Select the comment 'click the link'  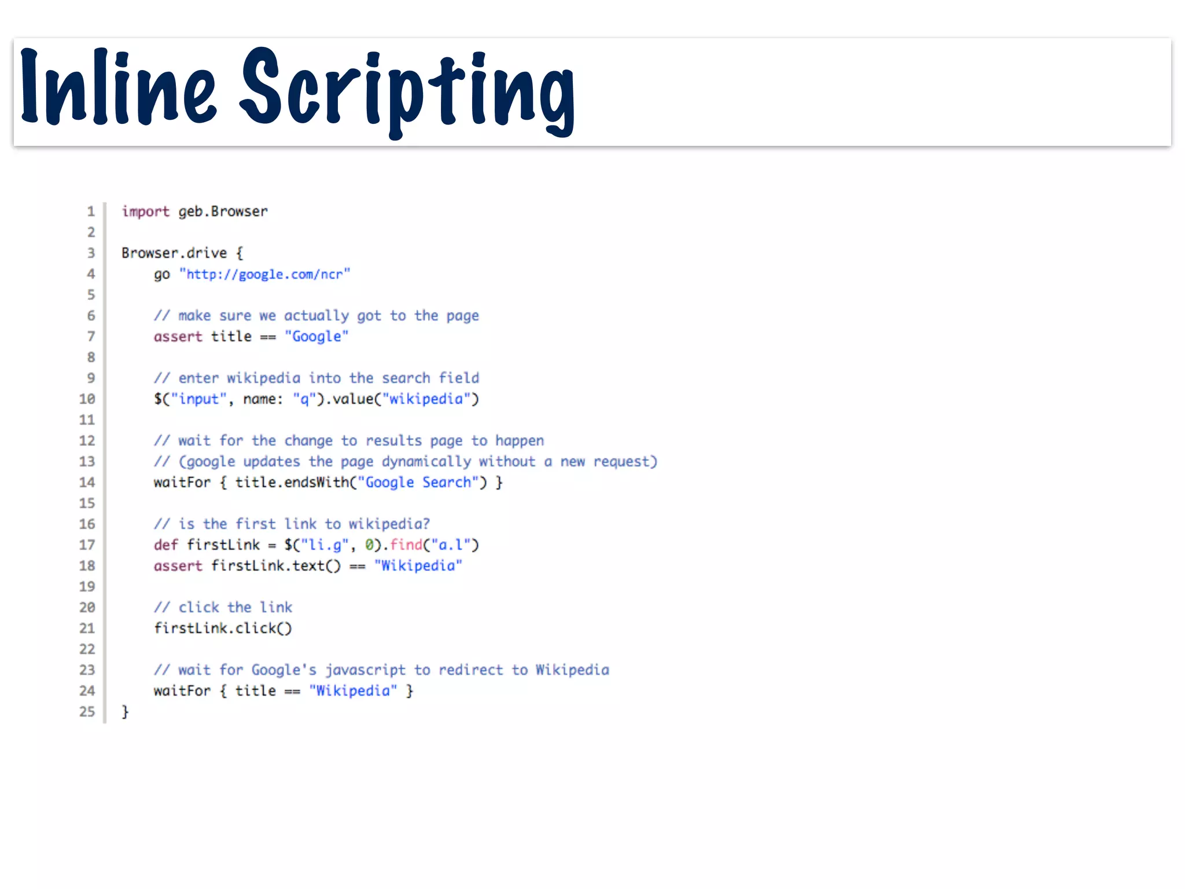click(223, 608)
